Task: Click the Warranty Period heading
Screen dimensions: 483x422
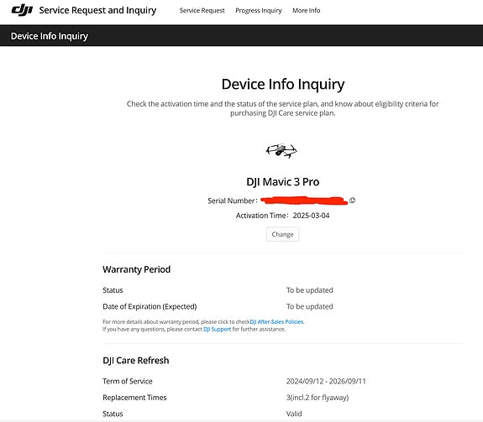Action: 136,269
